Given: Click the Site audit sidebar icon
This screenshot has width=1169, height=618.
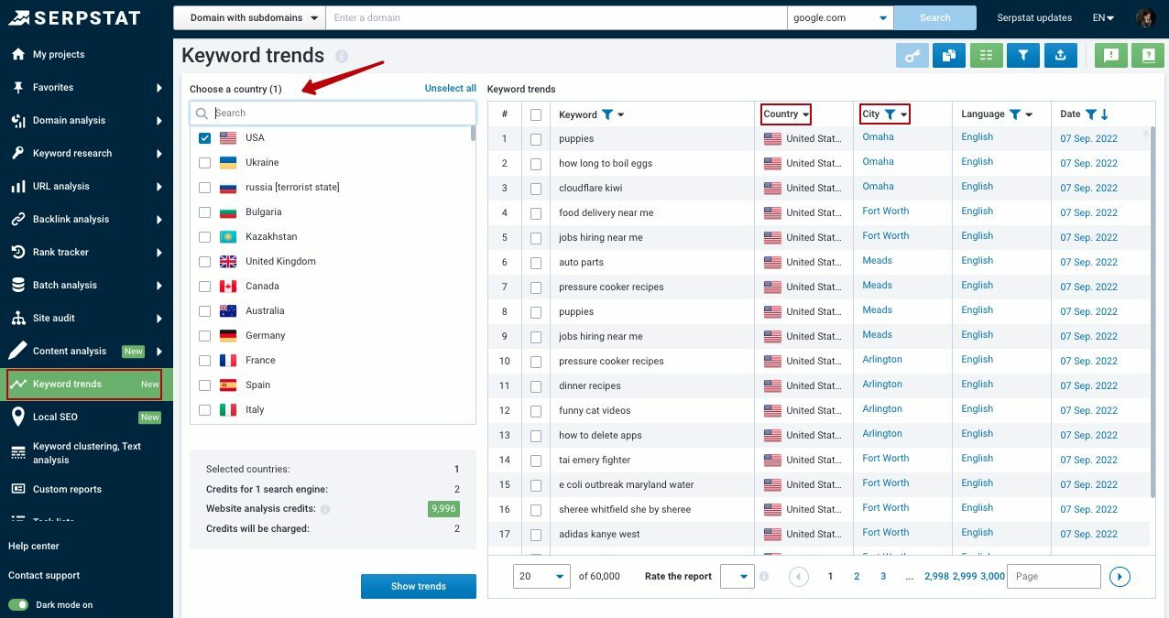Looking at the screenshot, I should [x=17, y=318].
